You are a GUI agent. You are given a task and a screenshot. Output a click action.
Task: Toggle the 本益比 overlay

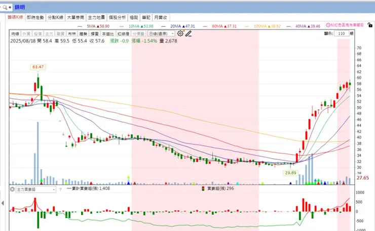108,34
